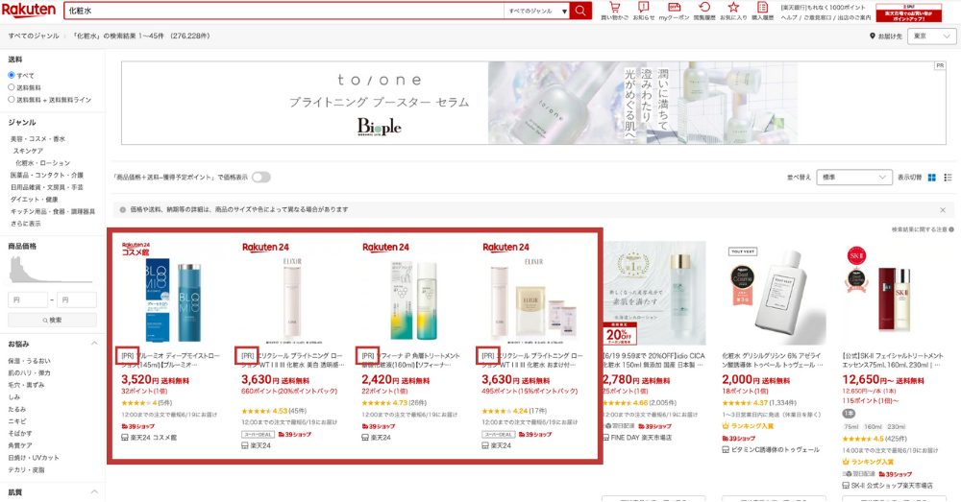Switch to list view icon

948,178
